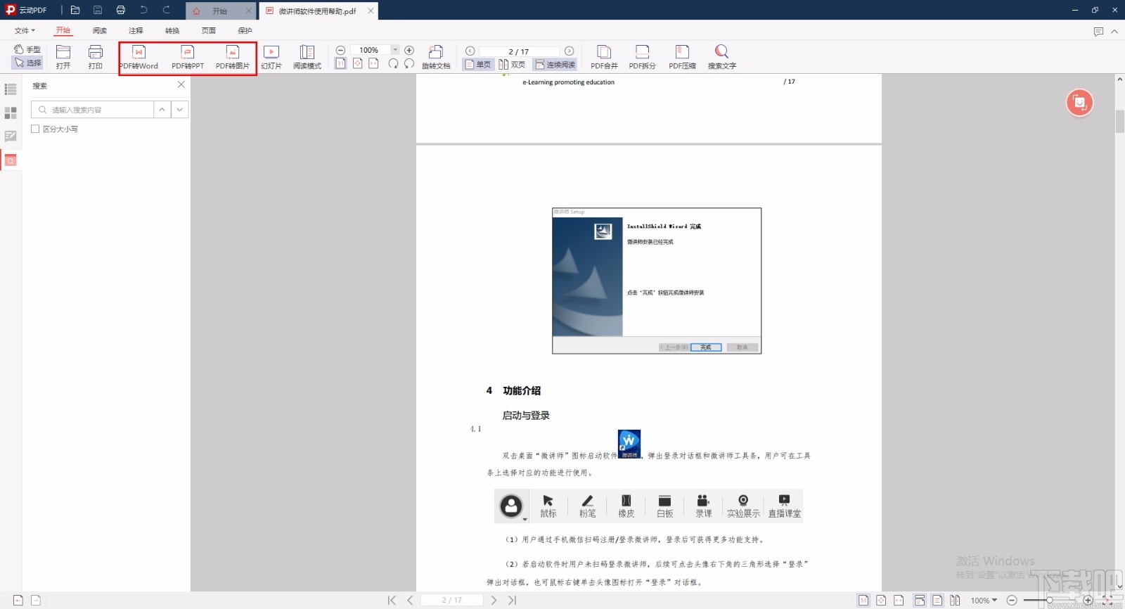This screenshot has width=1125, height=609.
Task: Select the 注释 ribbon tab
Action: (136, 31)
